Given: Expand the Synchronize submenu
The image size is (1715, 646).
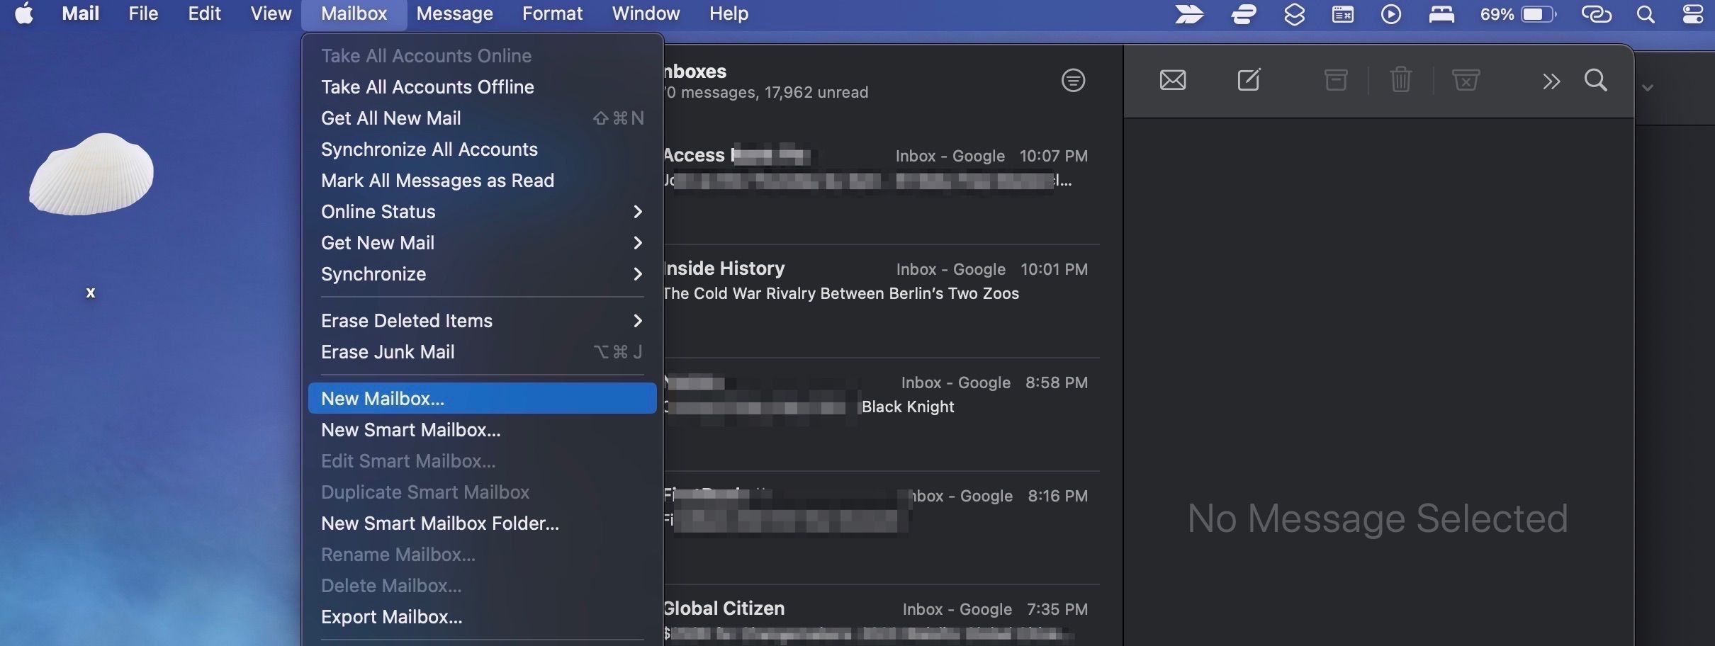Looking at the screenshot, I should pos(482,274).
